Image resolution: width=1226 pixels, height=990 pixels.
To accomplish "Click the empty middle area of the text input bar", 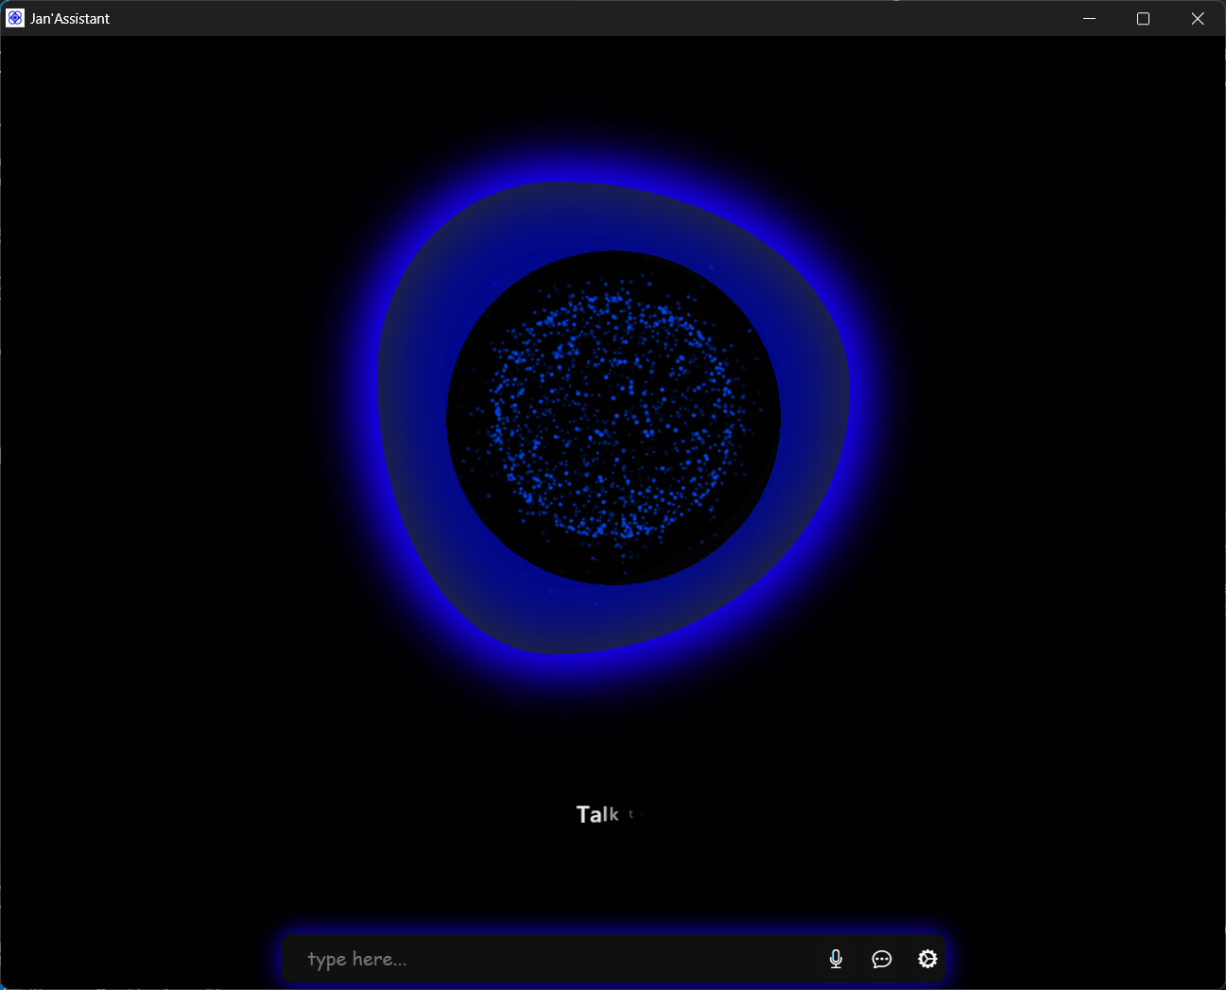I will coord(614,959).
